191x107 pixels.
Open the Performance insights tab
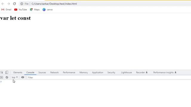coord(165,73)
